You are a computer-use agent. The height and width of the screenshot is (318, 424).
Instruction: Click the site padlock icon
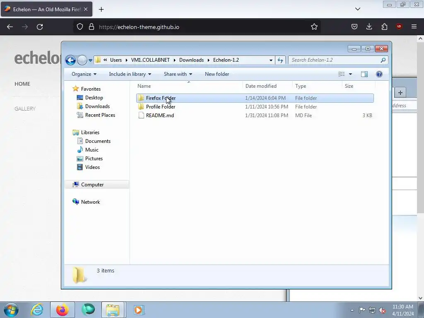(x=92, y=27)
